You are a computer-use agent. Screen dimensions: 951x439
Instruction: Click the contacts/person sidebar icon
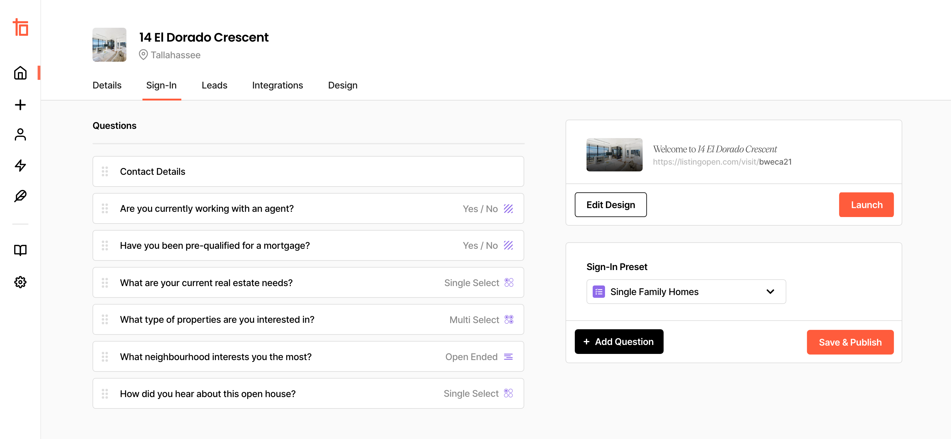[x=21, y=135]
